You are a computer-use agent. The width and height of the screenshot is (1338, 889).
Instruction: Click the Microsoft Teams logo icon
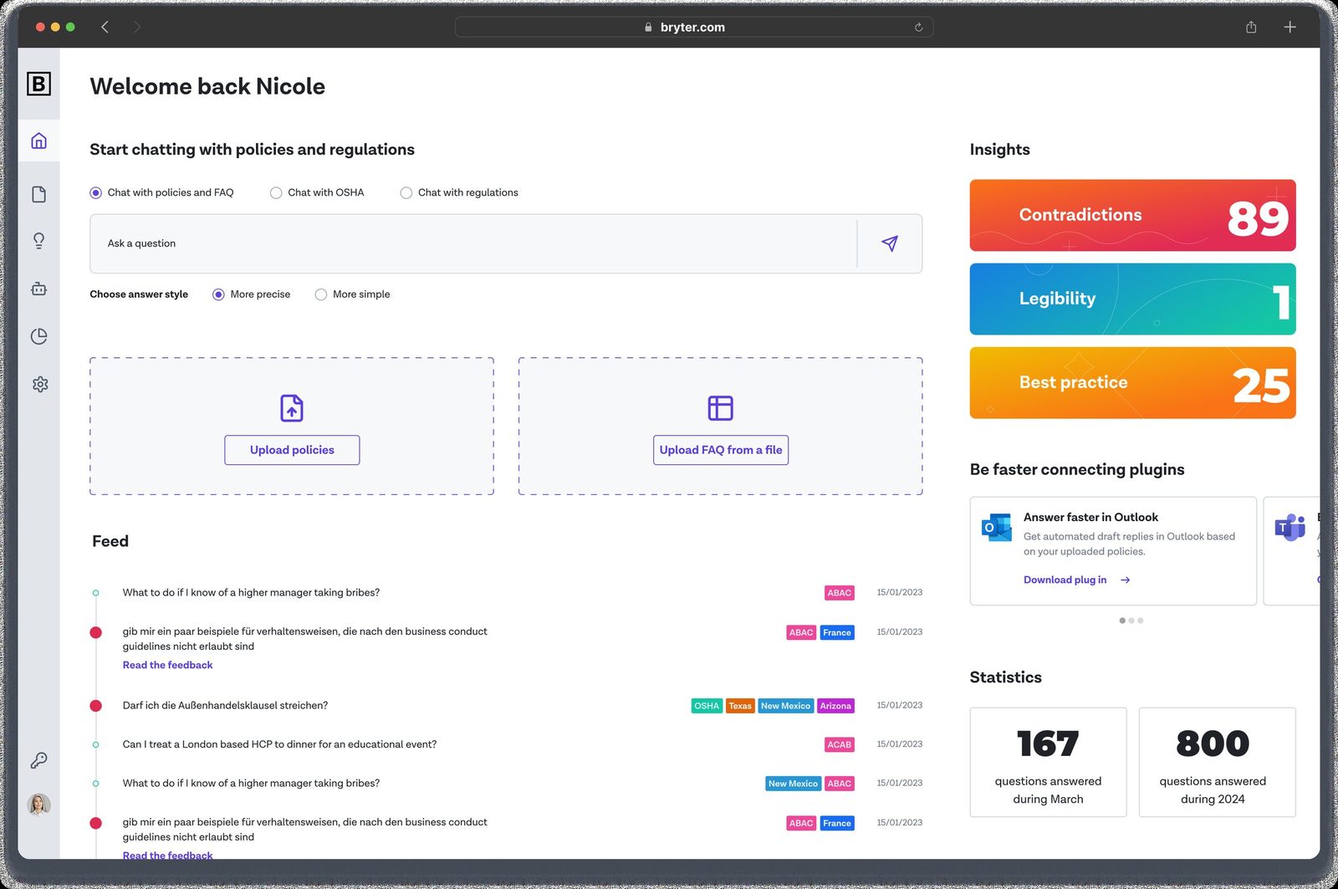coord(1289,528)
